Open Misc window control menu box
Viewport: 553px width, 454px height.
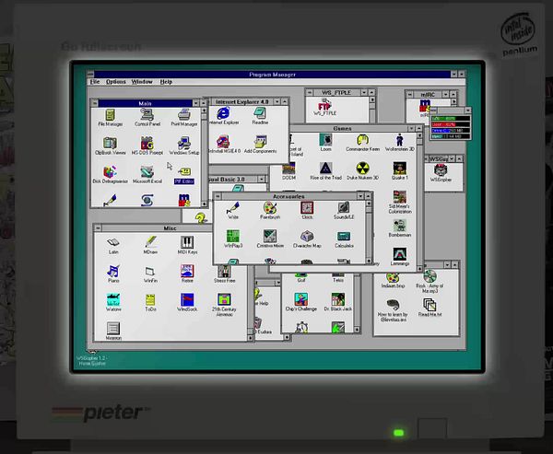click(98, 228)
